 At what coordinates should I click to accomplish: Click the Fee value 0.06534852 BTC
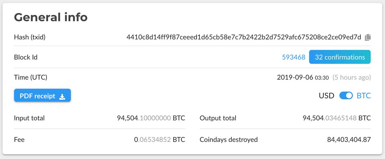point(160,140)
